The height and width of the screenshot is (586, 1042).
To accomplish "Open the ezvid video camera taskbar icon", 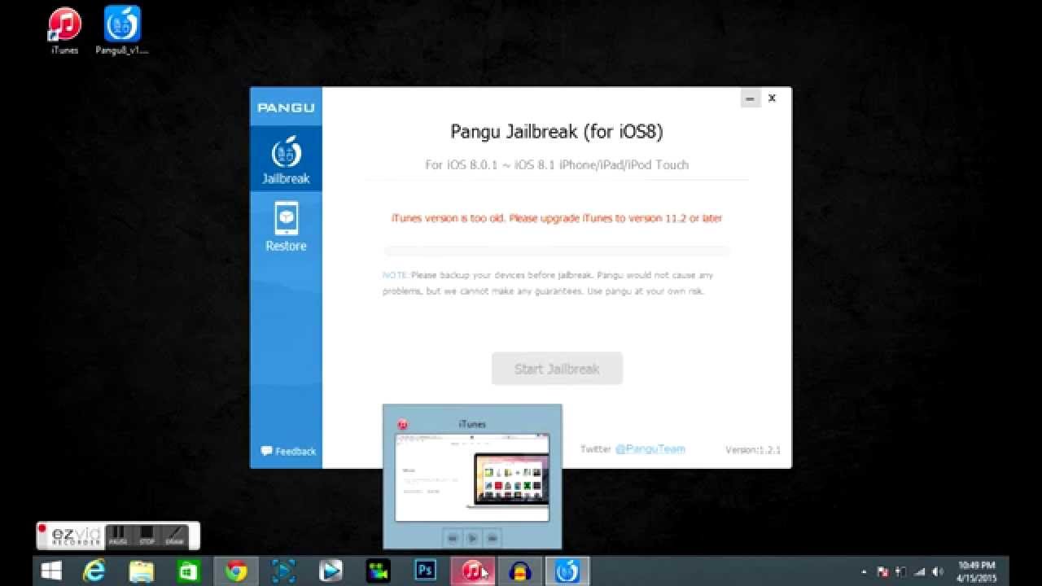I will point(378,571).
